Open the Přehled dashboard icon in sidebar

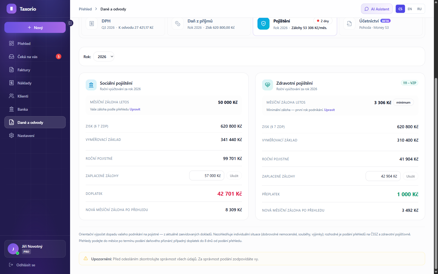pos(11,43)
